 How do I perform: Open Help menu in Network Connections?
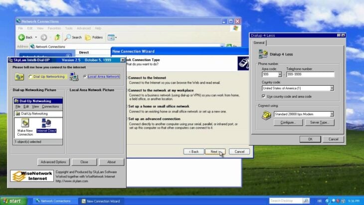[x=98, y=28]
